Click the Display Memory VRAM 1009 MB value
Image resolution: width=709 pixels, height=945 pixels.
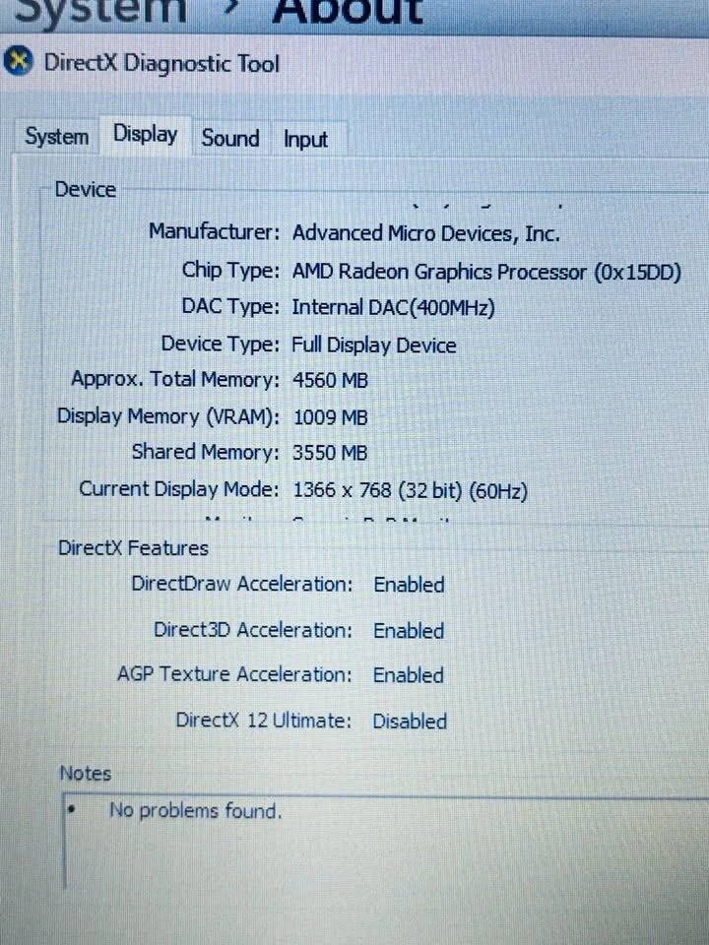(331, 417)
